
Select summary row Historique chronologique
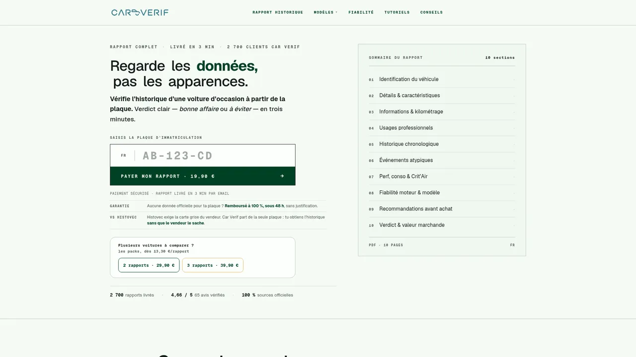click(x=442, y=144)
